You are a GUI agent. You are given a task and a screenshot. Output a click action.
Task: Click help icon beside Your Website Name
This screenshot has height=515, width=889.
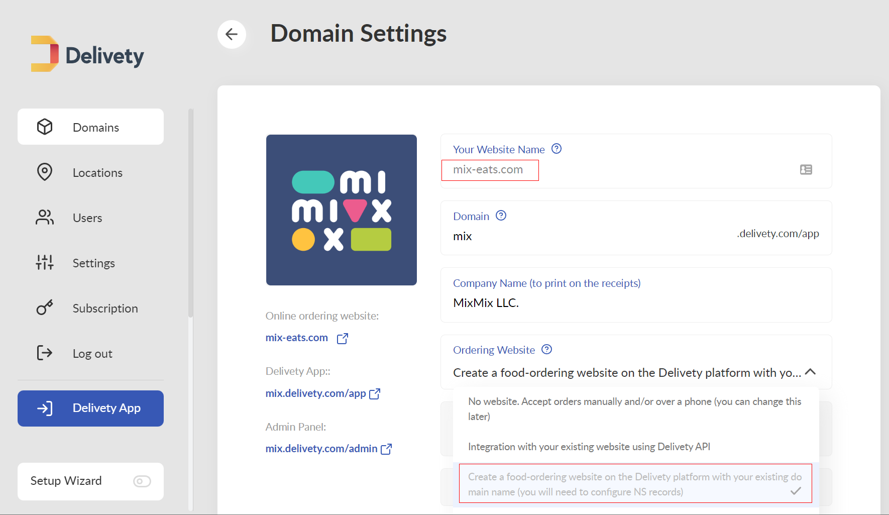(557, 149)
